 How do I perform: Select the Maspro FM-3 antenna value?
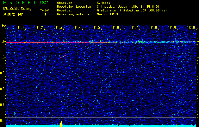[x=107, y=14]
